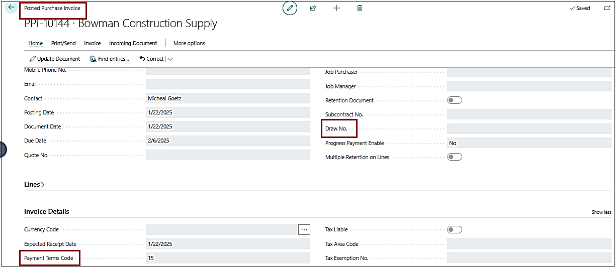This screenshot has width=616, height=268.
Task: Click Show less link
Action: coord(601,212)
